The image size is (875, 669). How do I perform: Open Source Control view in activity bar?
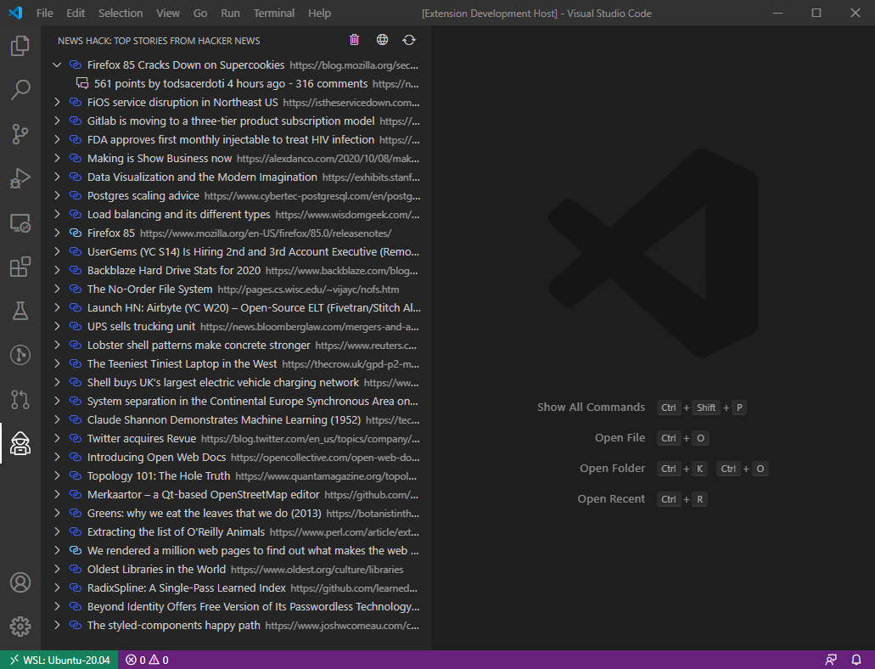(x=20, y=134)
